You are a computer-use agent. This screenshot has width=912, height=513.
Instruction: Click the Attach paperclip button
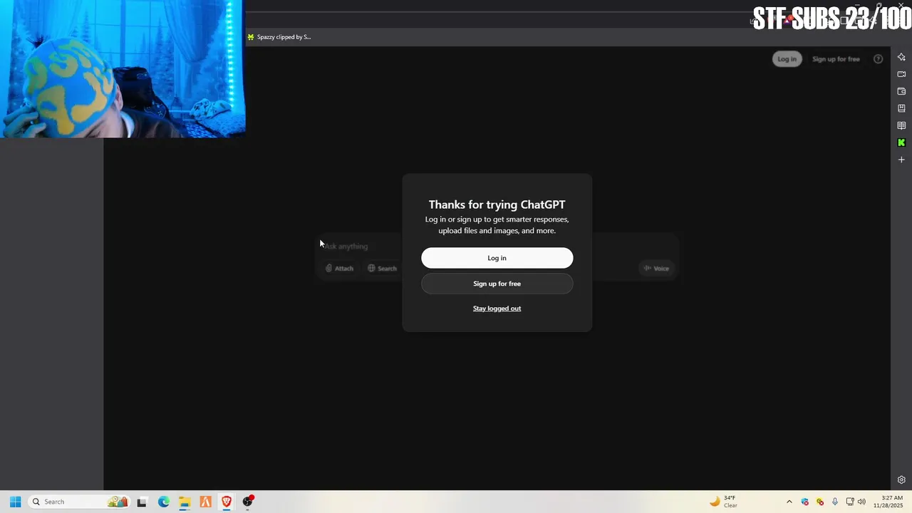tap(339, 269)
